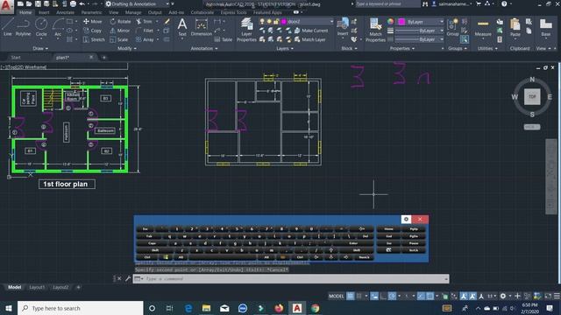The image size is (561, 315).
Task: Select the Line tool
Action: [x=8, y=27]
